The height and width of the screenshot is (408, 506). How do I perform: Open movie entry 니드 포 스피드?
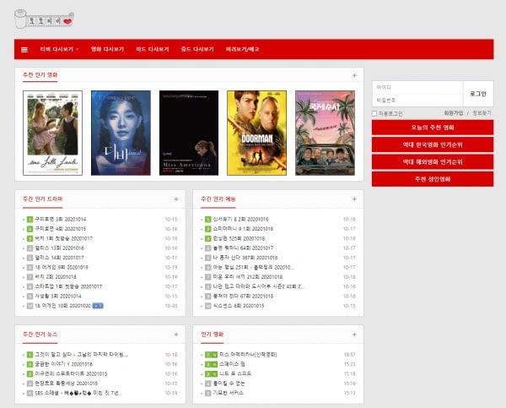point(235,373)
